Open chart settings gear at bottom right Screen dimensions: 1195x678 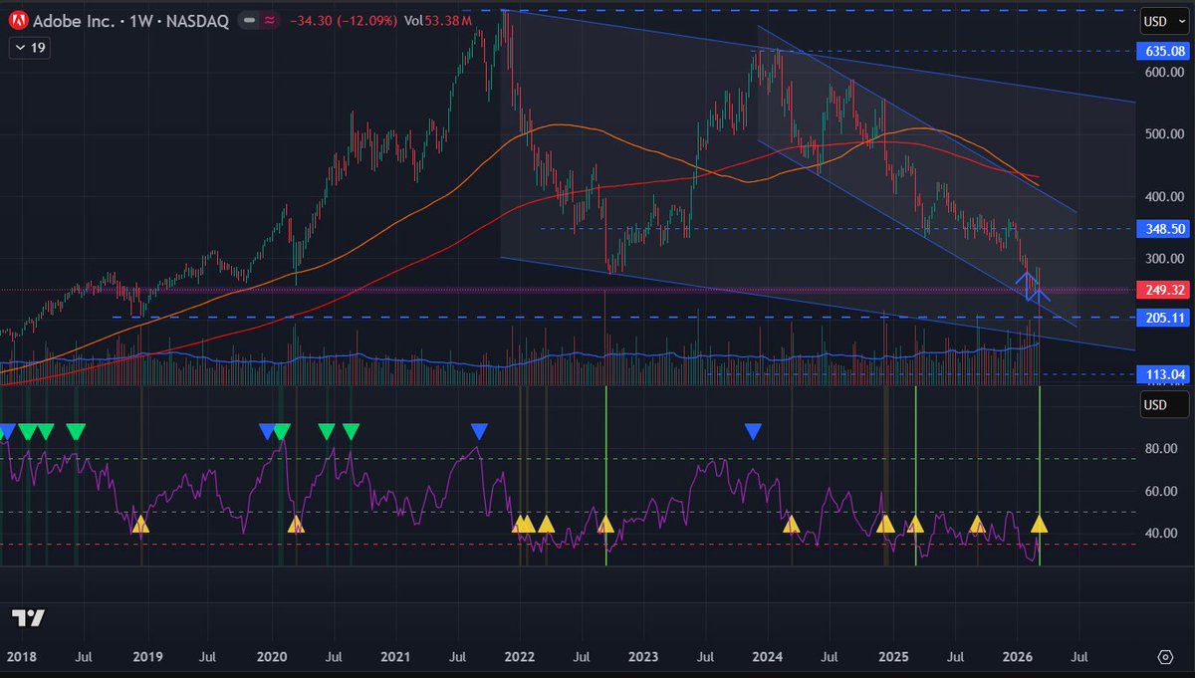pyautogui.click(x=1165, y=657)
